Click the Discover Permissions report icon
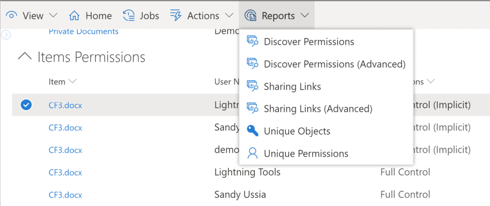The image size is (490, 206). tap(252, 42)
